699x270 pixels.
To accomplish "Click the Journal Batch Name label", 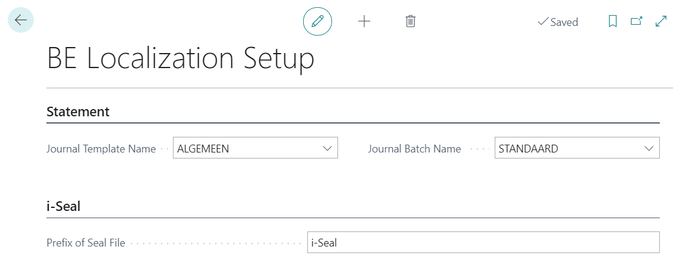I will coord(415,149).
